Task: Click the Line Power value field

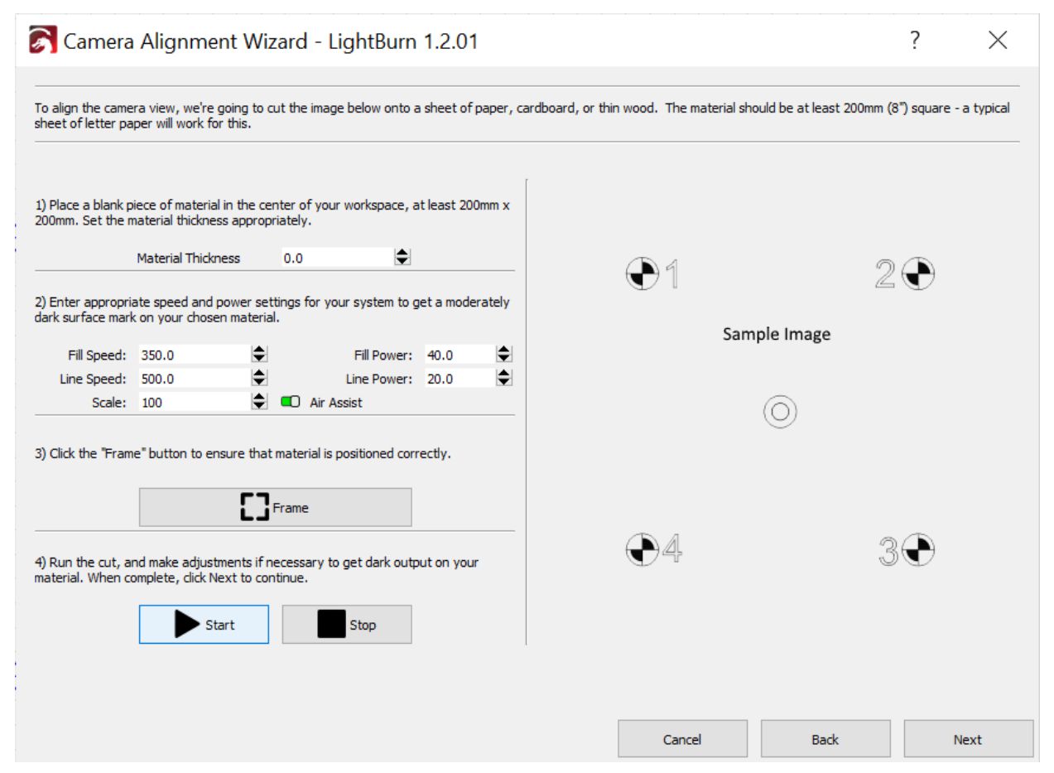Action: [460, 379]
